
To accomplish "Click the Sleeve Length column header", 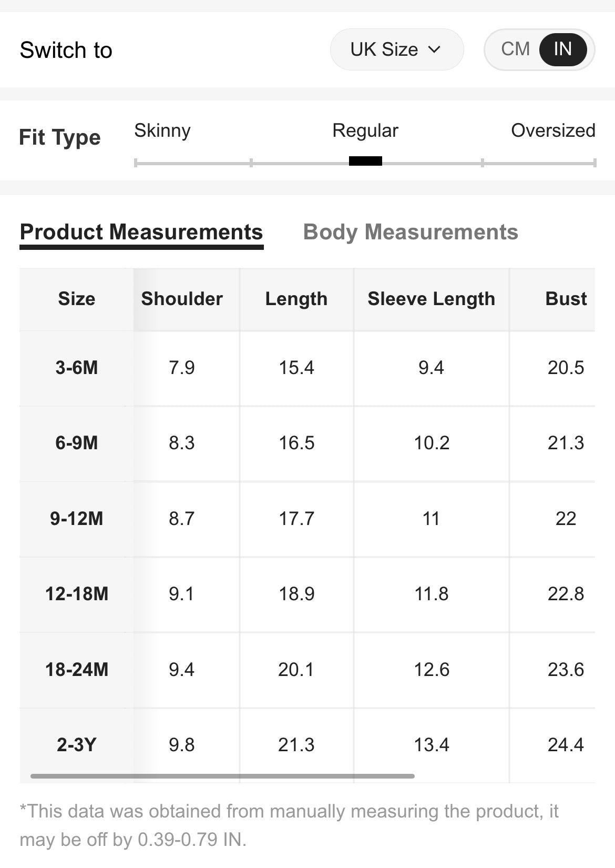I will (x=431, y=299).
